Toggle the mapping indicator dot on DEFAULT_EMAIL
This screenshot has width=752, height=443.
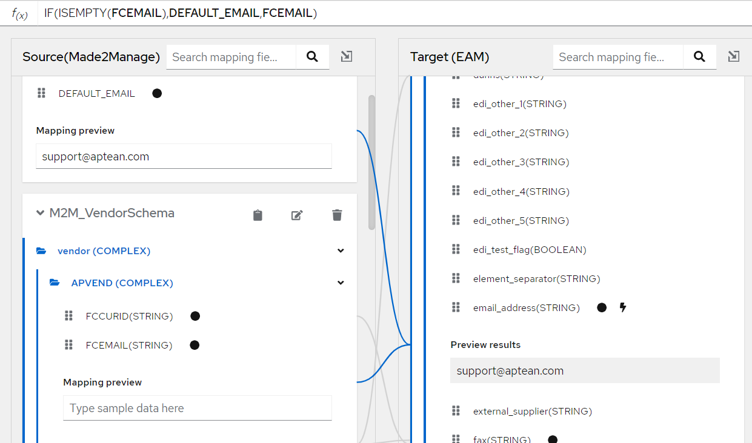(157, 93)
